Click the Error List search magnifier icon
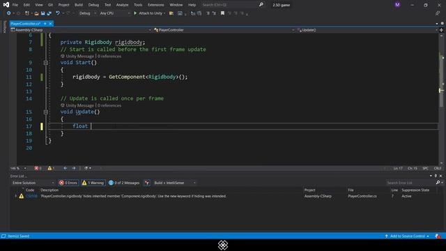The width and height of the screenshot is (446, 251). click(x=438, y=183)
